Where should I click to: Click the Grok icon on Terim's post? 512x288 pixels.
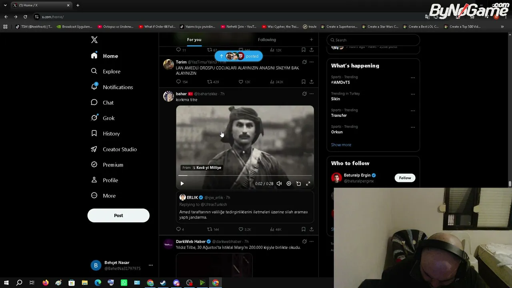[x=304, y=62]
